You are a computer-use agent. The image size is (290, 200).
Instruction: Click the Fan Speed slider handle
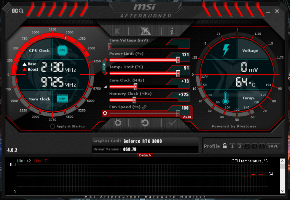178,113
